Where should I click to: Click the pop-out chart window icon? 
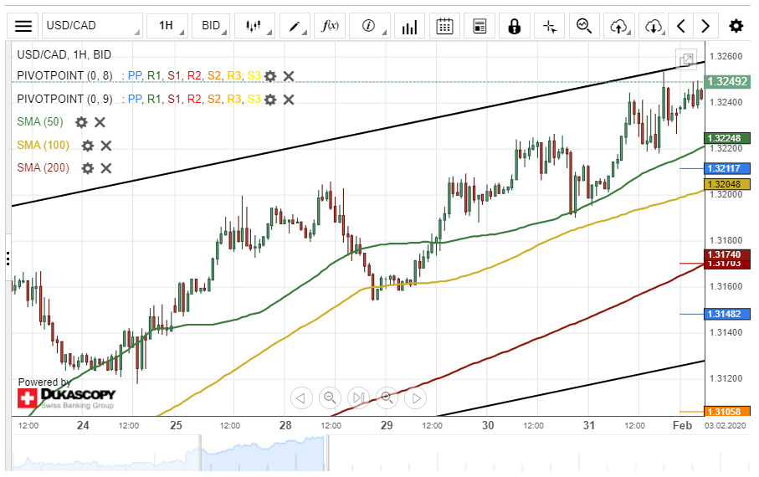pyautogui.click(x=686, y=59)
